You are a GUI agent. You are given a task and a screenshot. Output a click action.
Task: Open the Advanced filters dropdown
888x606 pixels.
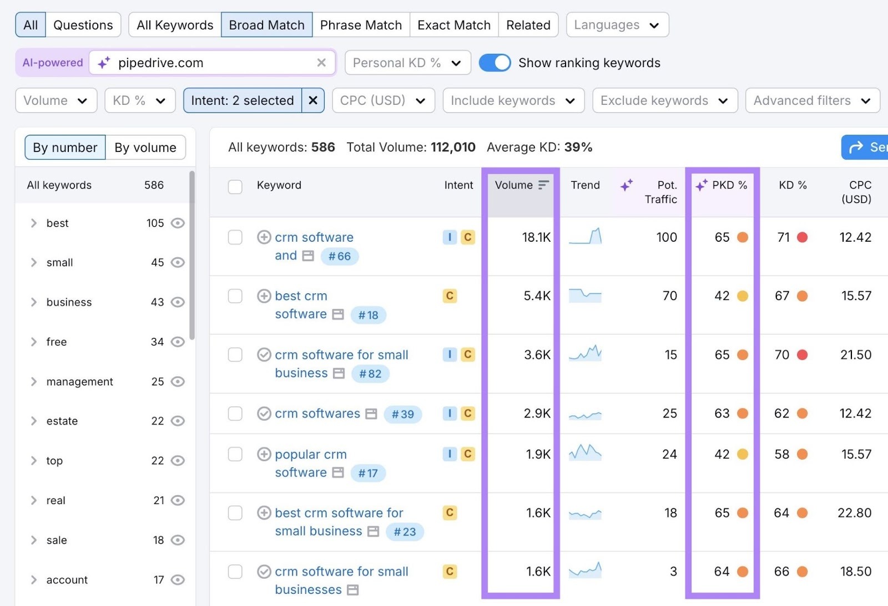point(812,100)
